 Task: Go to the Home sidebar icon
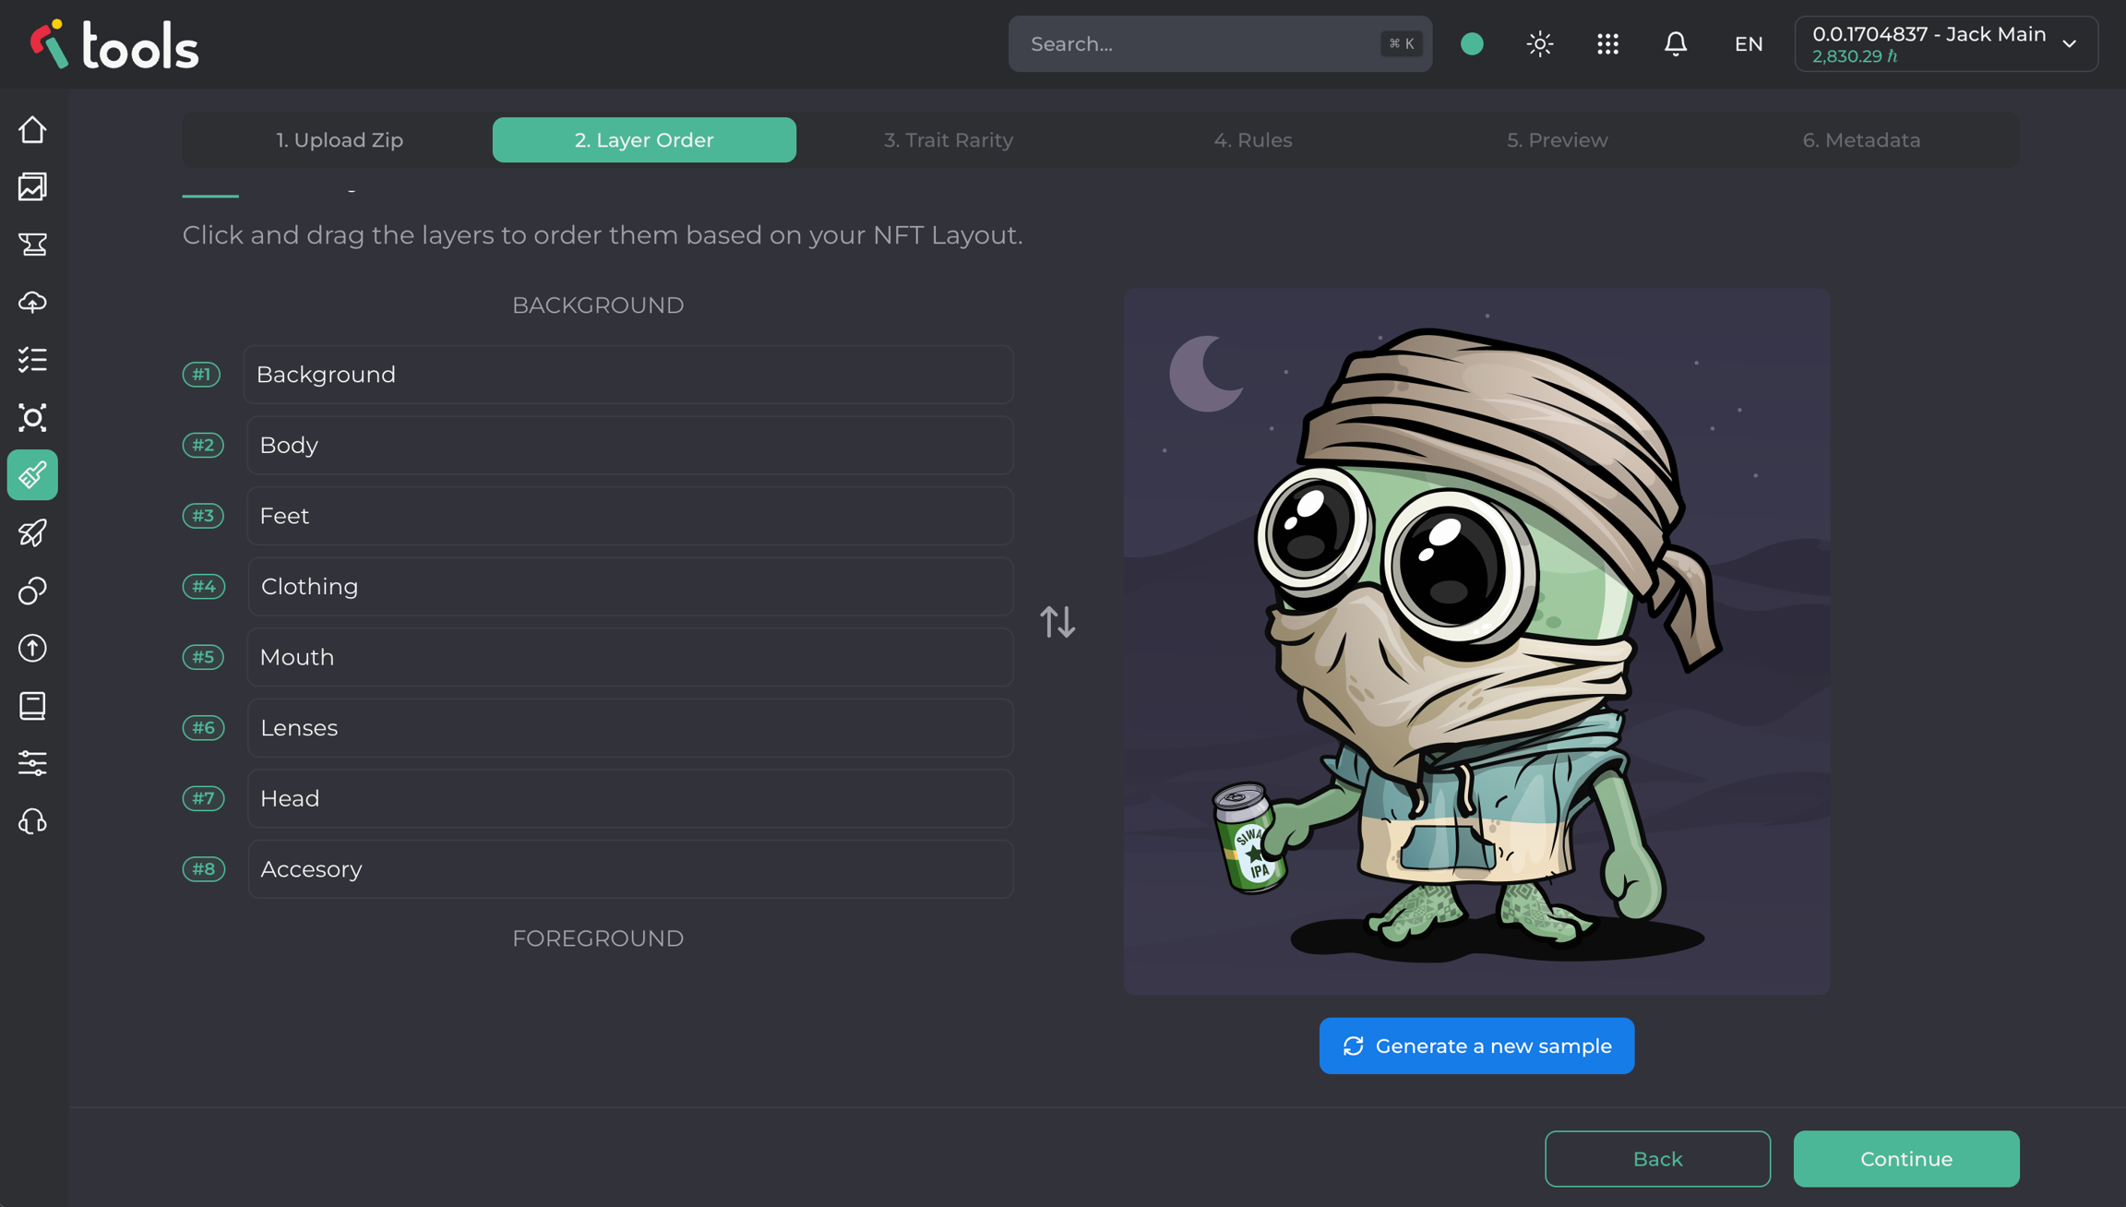pos(32,130)
